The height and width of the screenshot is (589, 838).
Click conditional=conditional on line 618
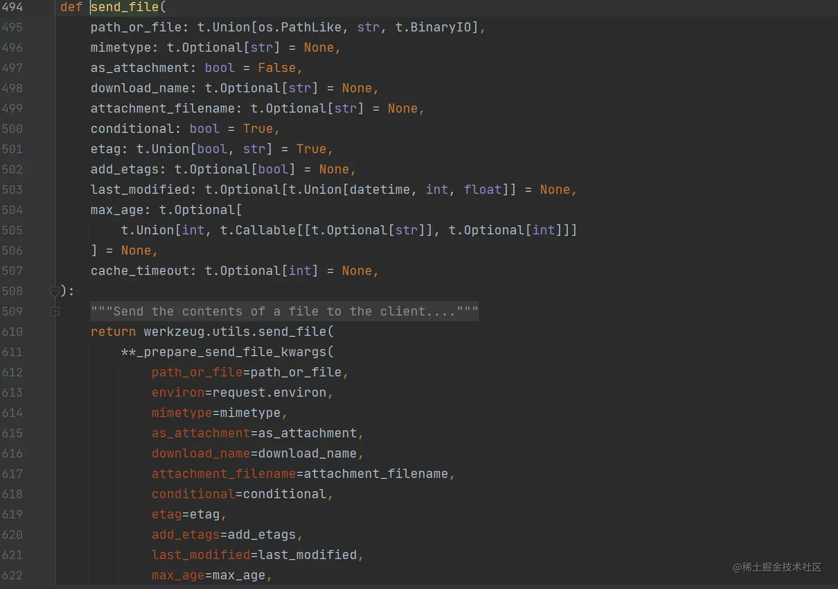tap(239, 494)
